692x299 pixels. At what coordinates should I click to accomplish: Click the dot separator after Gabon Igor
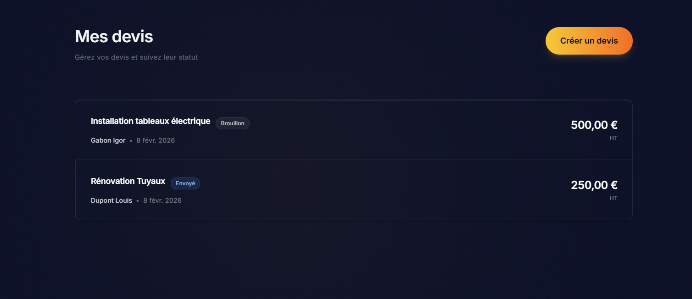(131, 141)
